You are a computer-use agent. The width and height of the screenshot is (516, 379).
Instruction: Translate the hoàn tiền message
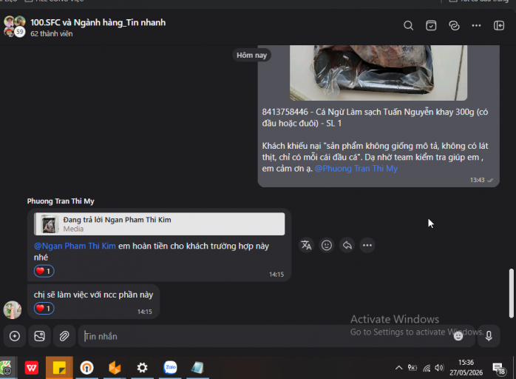click(x=306, y=245)
